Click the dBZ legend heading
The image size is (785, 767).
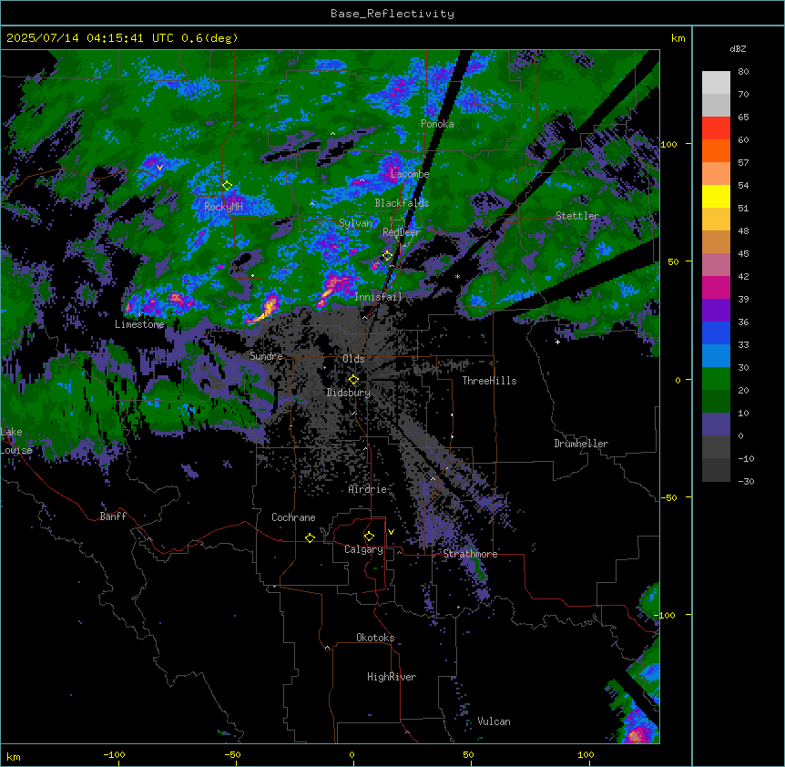[738, 48]
